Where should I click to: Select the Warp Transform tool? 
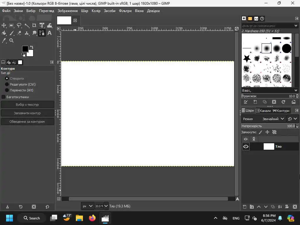coord(50,25)
